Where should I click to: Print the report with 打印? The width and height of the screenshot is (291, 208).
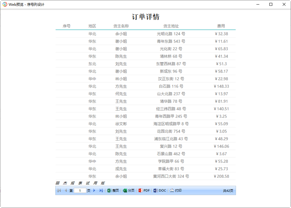[x=176, y=191]
